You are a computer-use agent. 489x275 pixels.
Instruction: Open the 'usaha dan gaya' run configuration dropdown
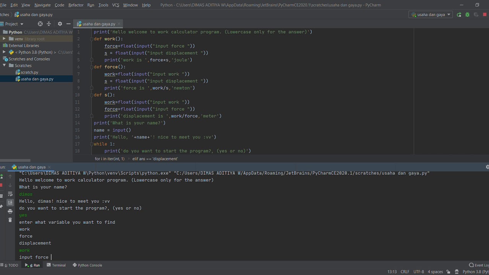pyautogui.click(x=431, y=15)
